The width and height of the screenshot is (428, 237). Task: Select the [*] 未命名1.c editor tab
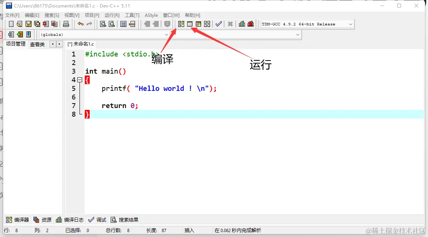point(81,44)
